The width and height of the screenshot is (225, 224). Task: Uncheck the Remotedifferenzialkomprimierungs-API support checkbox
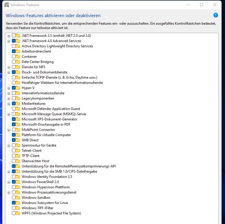pyautogui.click(x=14, y=166)
